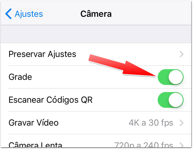Click the red arrow annotation
Screen dimensions: 193x149
[122, 66]
